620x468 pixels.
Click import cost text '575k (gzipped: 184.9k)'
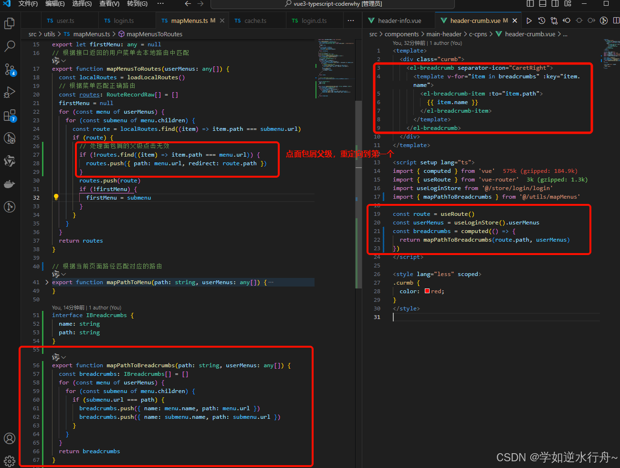click(x=540, y=170)
